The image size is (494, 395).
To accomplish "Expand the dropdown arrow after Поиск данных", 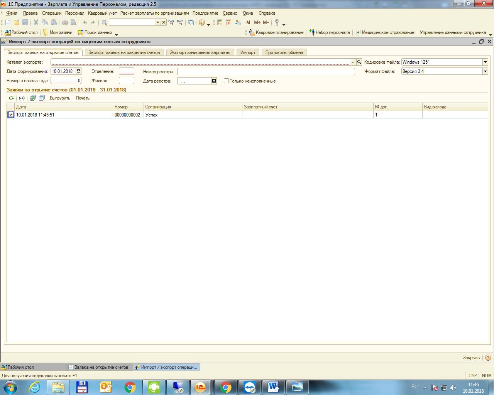I will pos(117,34).
